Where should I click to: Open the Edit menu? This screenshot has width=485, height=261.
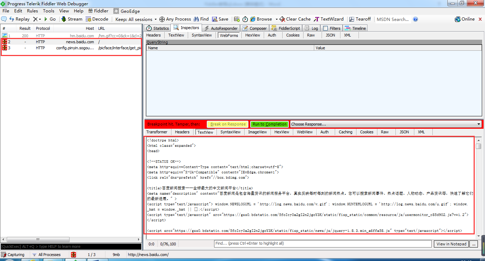[x=18, y=11]
